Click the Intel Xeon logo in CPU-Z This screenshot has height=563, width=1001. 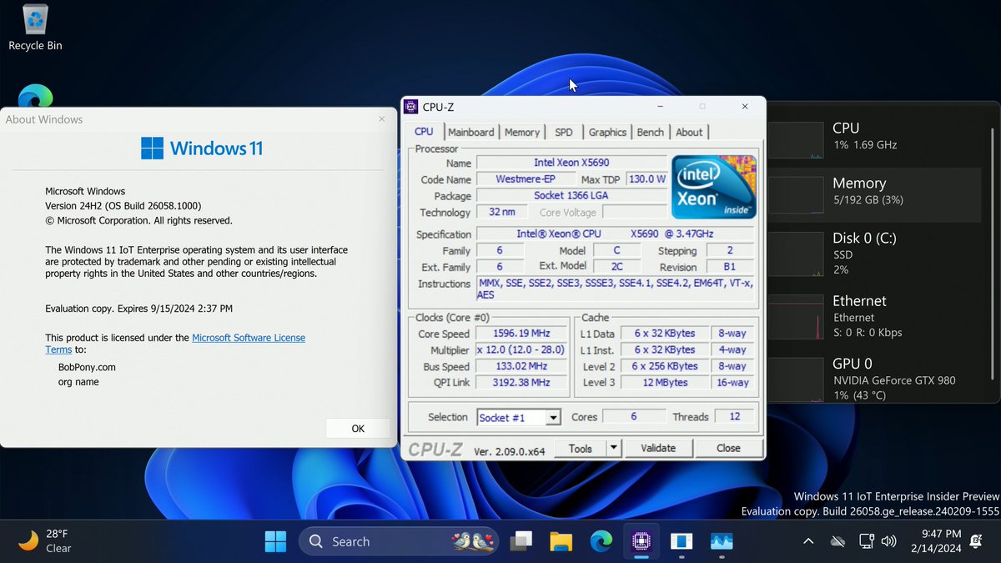tap(714, 187)
